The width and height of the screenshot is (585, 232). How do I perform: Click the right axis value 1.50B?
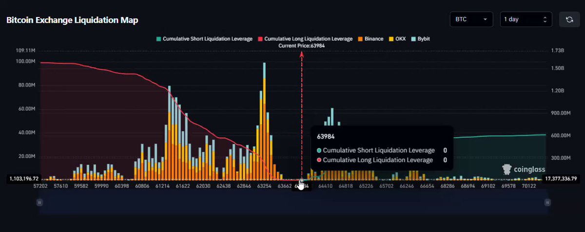click(x=557, y=69)
